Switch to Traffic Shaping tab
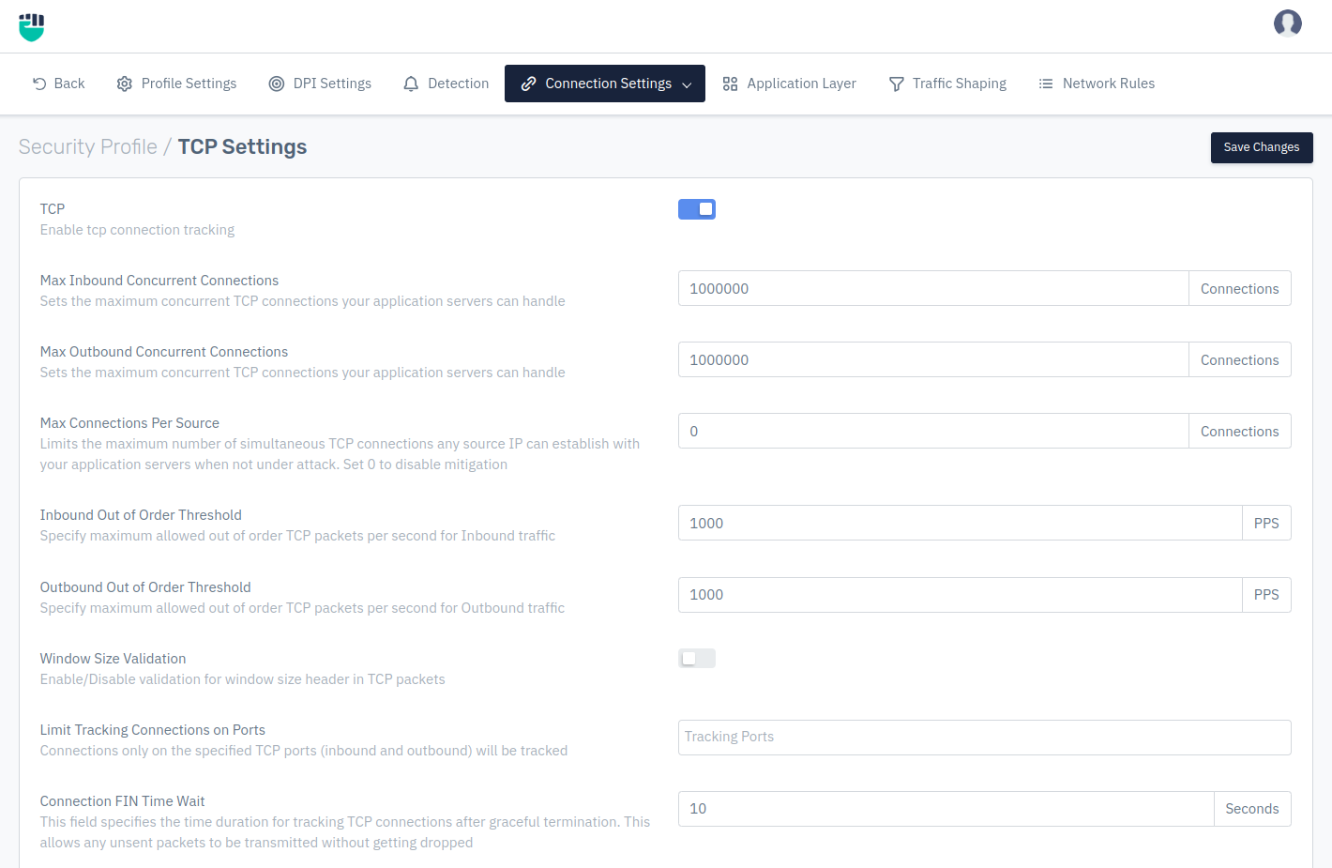The height and width of the screenshot is (868, 1332). point(947,84)
